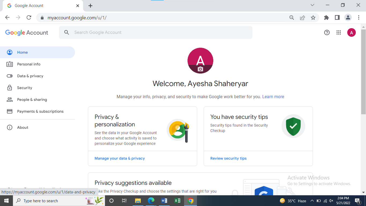Image resolution: width=366 pixels, height=206 pixels.
Task: View site information via the lock icon
Action: point(42,18)
